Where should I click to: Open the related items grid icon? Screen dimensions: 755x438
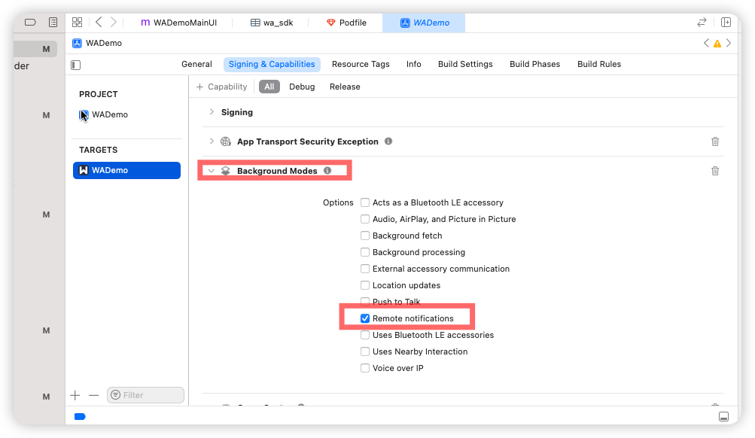[x=77, y=22]
